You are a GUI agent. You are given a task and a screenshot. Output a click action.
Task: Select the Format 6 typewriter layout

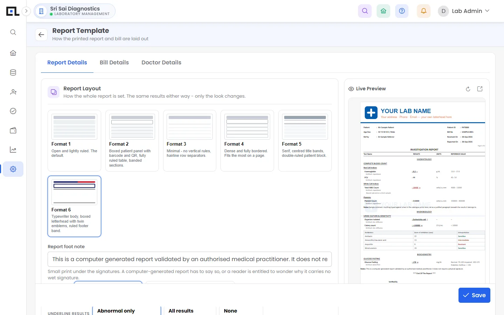(x=74, y=206)
